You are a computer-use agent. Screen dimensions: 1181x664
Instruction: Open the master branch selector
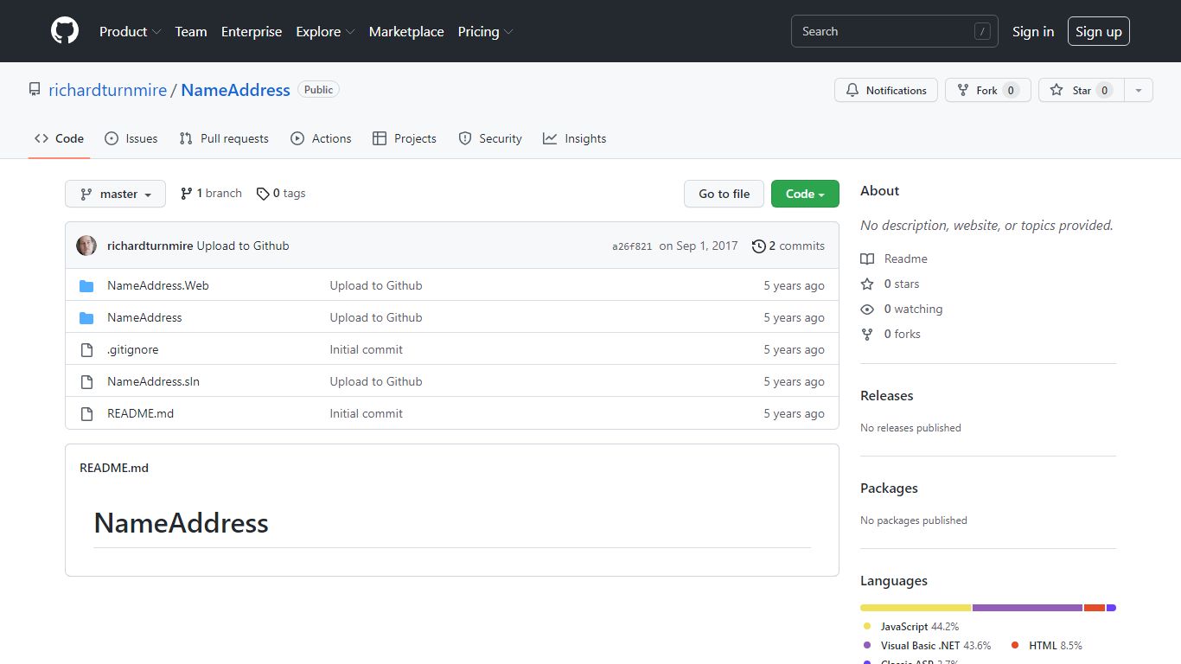point(115,194)
